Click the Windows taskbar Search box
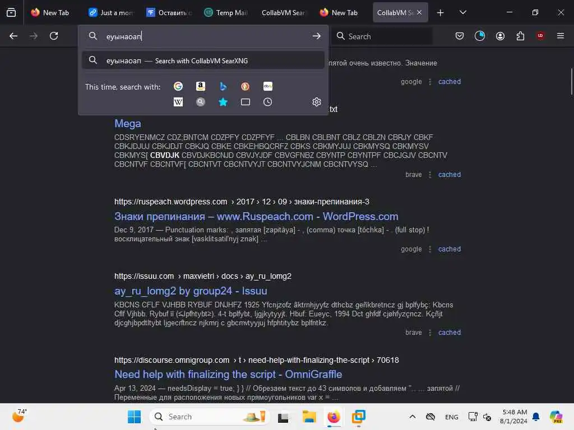 click(210, 417)
